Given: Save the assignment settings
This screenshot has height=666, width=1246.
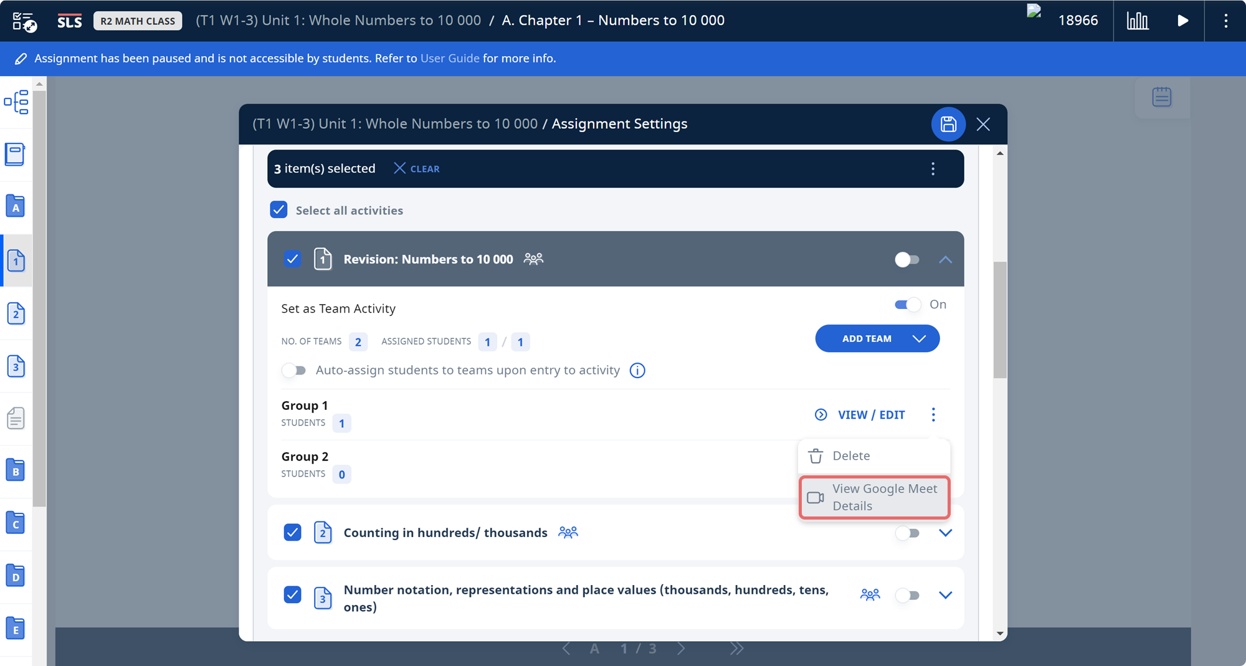Looking at the screenshot, I should coord(948,124).
